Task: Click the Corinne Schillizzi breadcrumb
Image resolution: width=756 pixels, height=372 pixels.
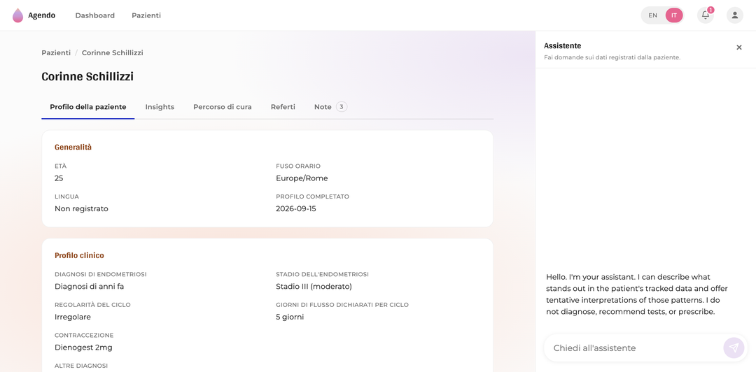Action: pos(112,52)
